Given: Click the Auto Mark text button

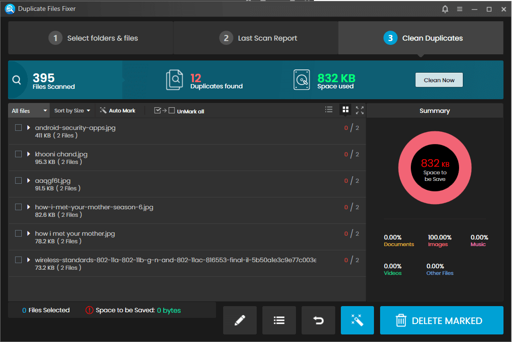Looking at the screenshot, I should point(122,111).
